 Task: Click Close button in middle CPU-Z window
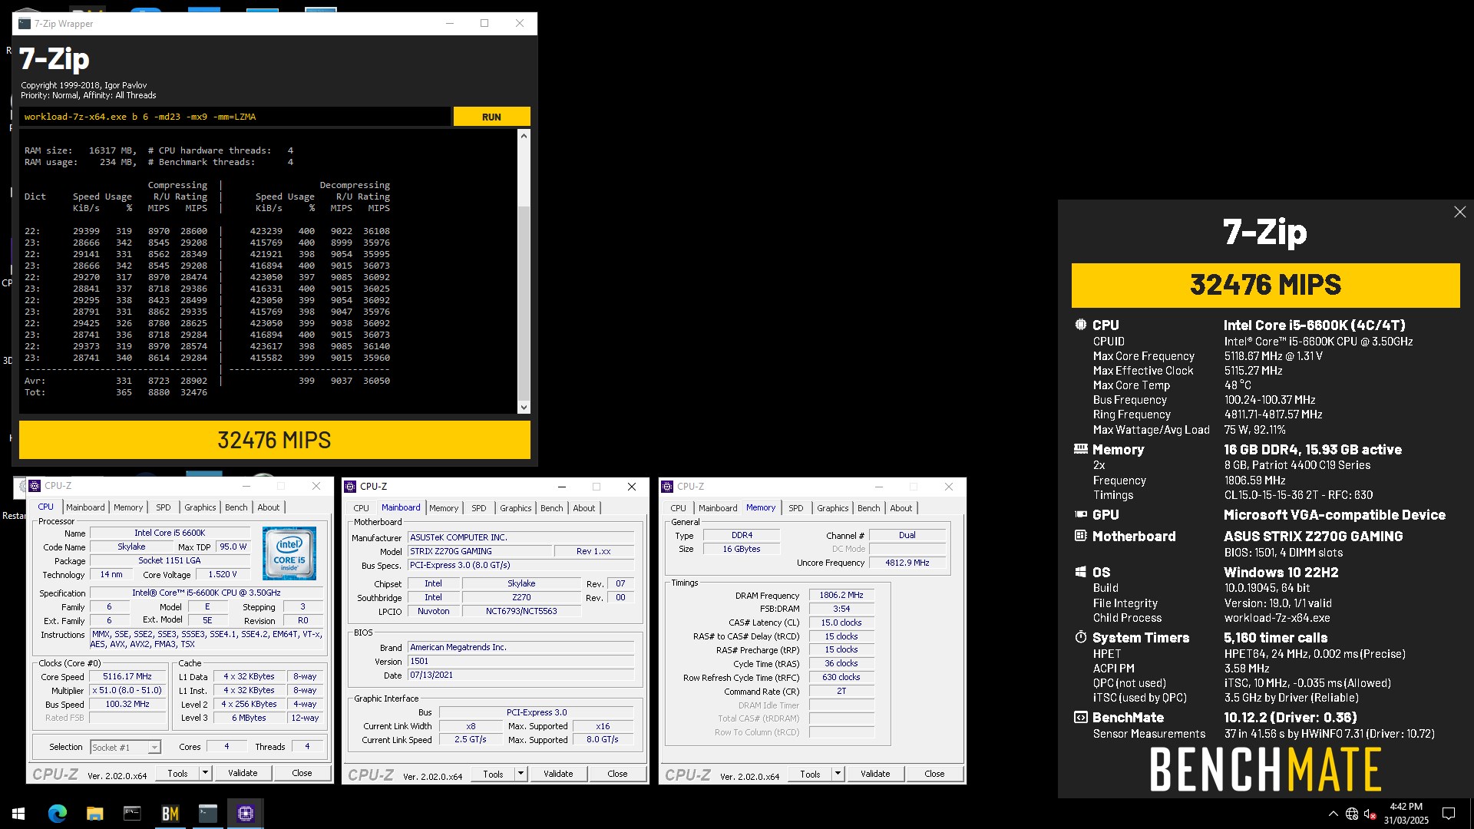pyautogui.click(x=617, y=774)
